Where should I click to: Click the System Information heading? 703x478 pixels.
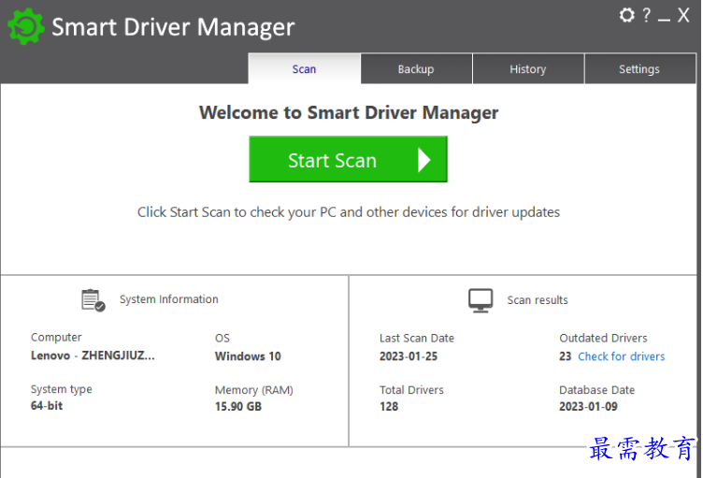(169, 299)
